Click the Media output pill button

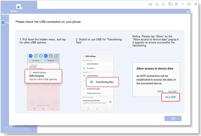(51, 60)
